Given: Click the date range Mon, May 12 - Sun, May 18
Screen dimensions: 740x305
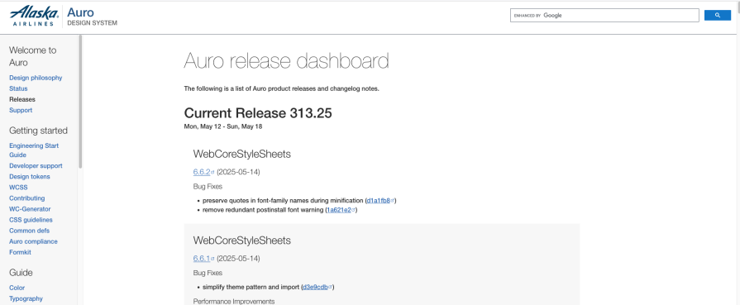Looking at the screenshot, I should [223, 126].
